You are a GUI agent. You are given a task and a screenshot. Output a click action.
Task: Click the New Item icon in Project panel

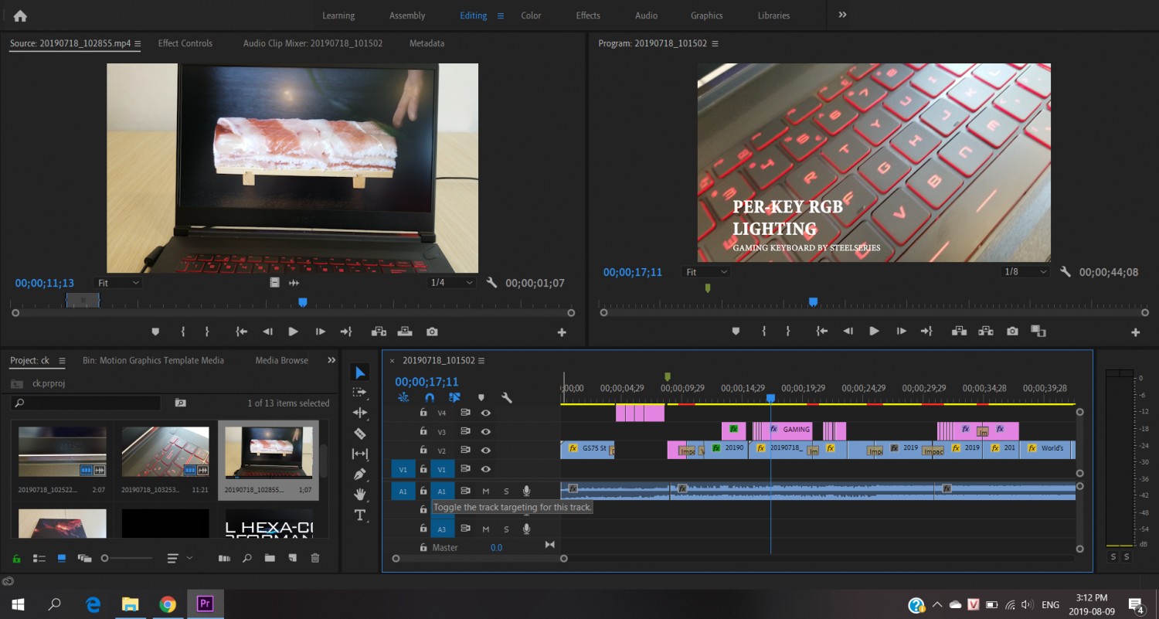292,558
